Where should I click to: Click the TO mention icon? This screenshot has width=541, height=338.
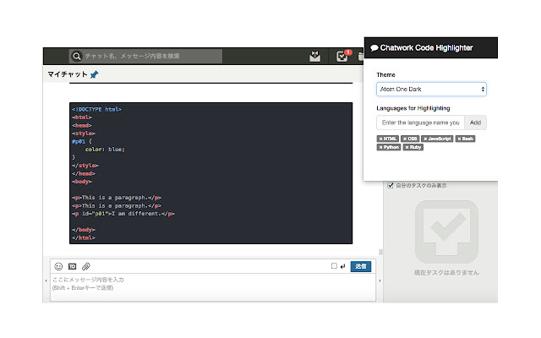coord(72,267)
